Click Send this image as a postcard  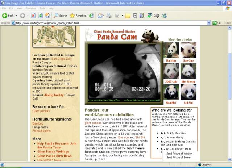(x=142, y=100)
